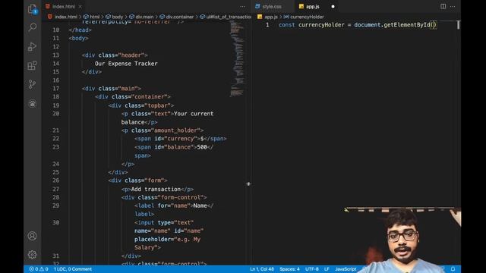
Task: Click the '1 LOC, 0 Comment' status item
Action: [73, 269]
